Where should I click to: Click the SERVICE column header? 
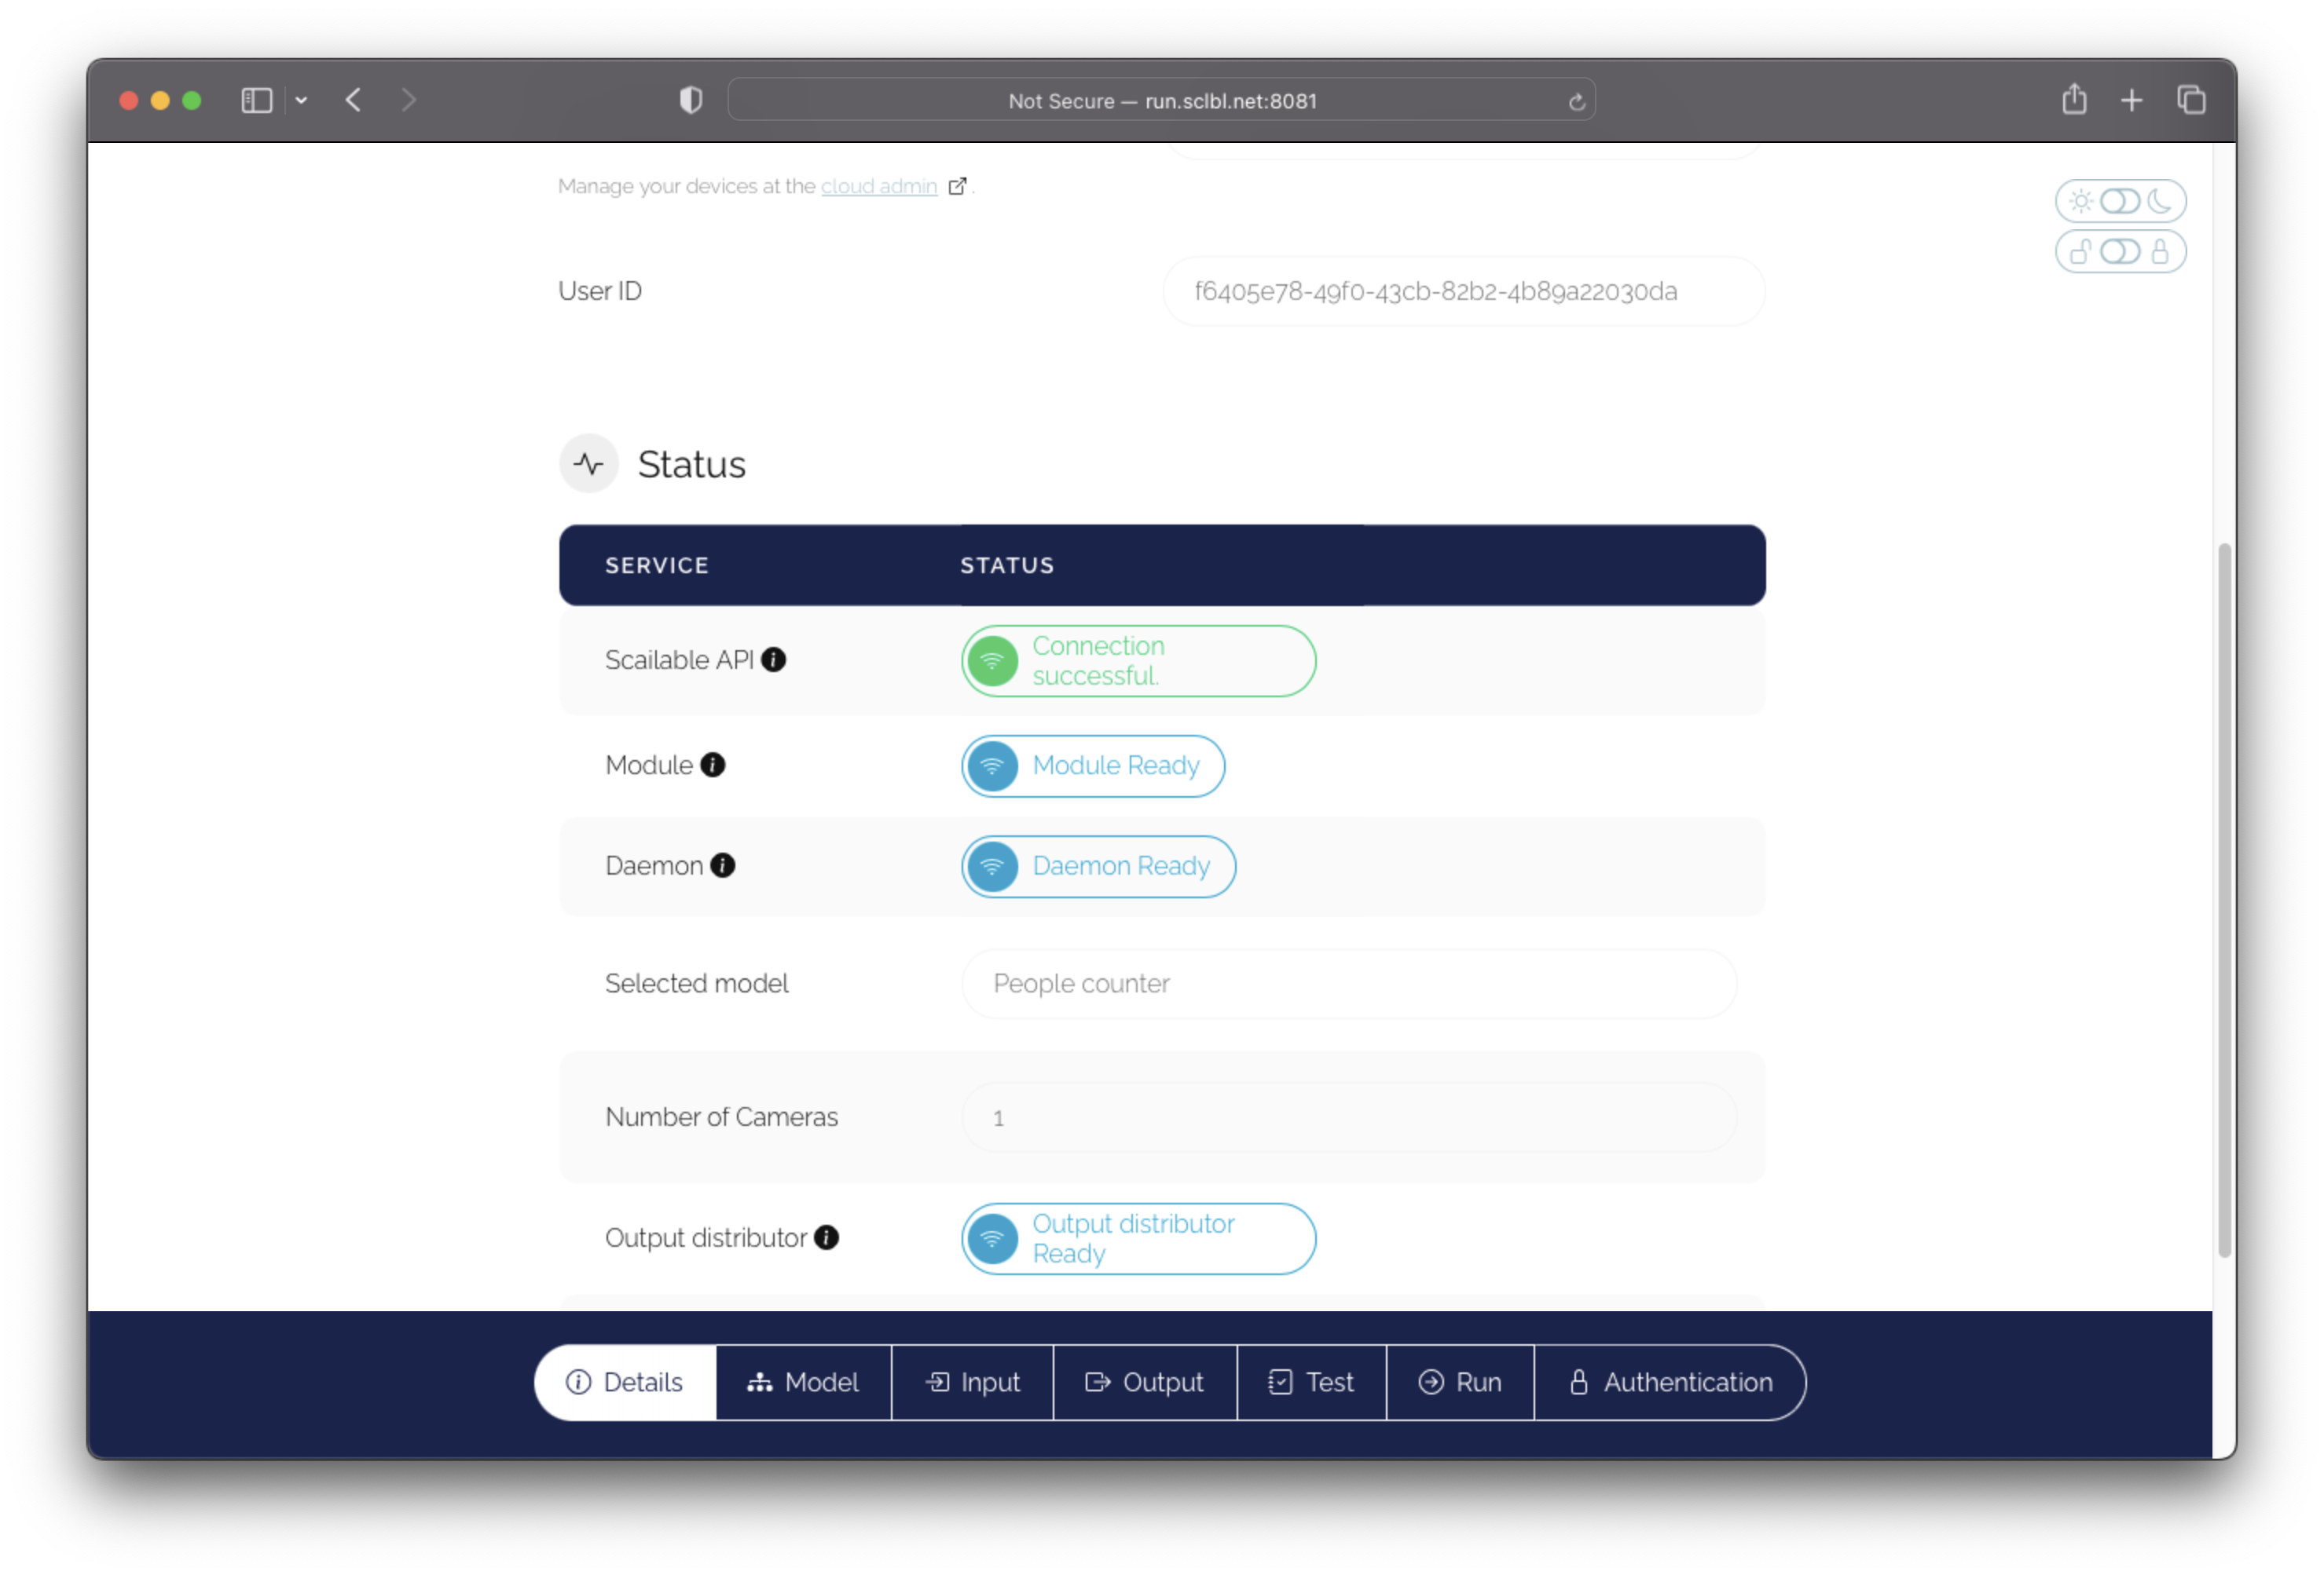[657, 565]
